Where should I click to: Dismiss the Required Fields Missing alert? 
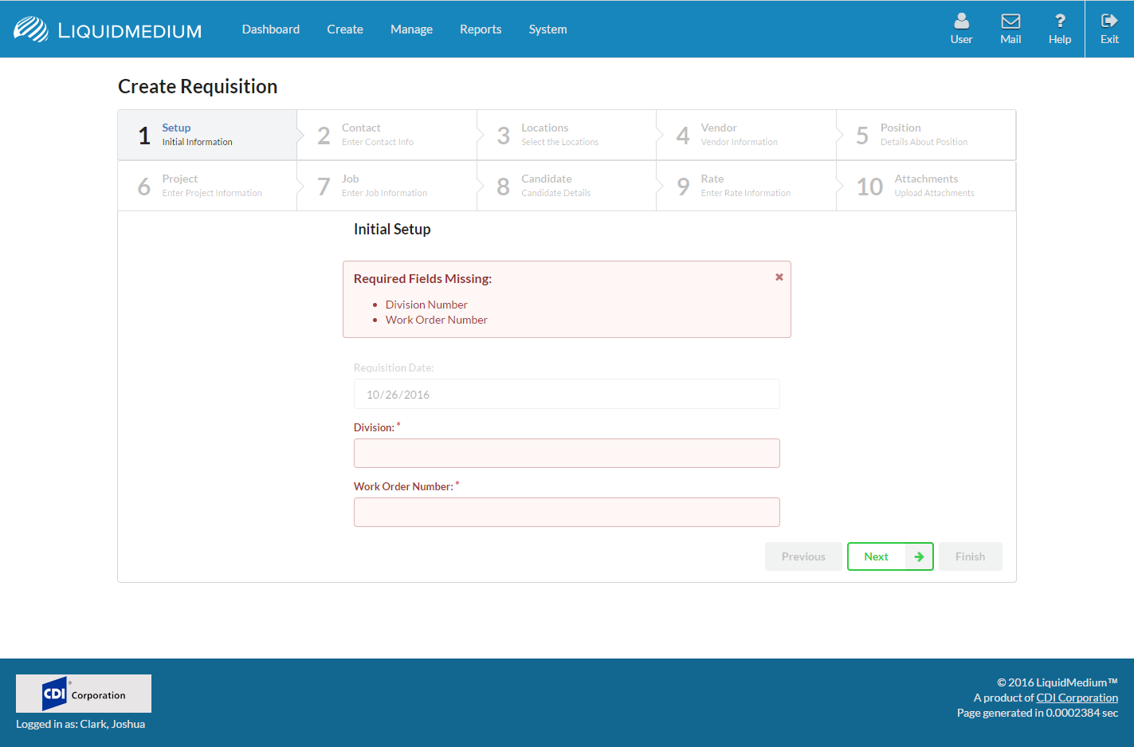(779, 277)
